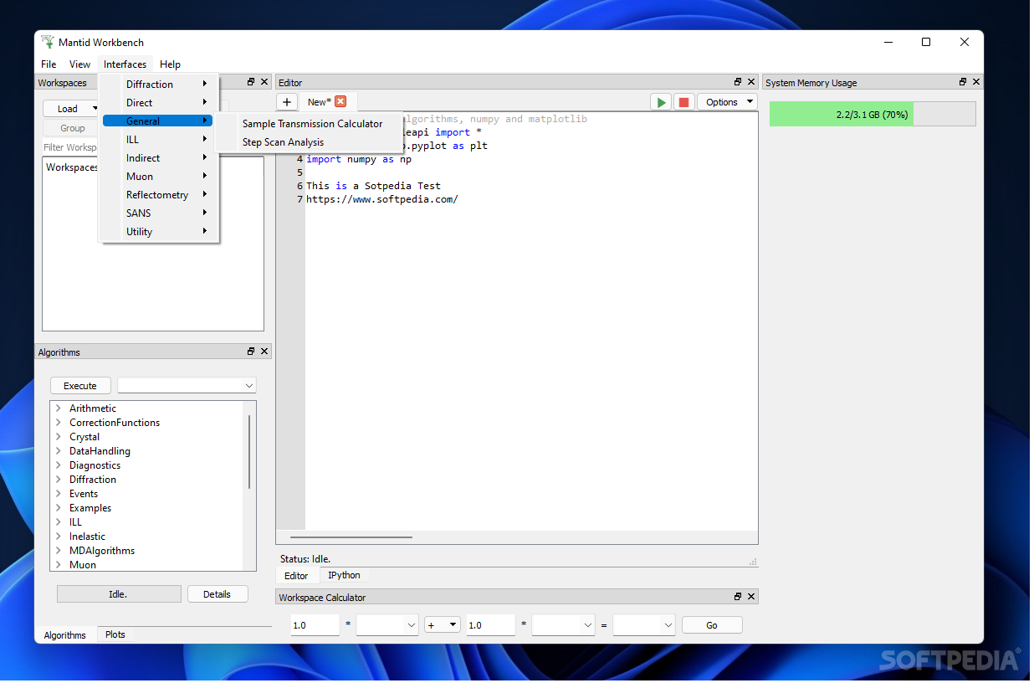Click the first scale factor field 1.0
The image size is (1034, 683).
pos(315,625)
